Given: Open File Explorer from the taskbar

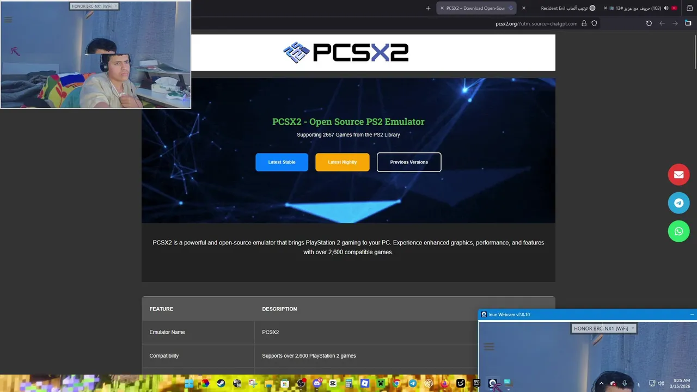Looking at the screenshot, I should coord(268,384).
